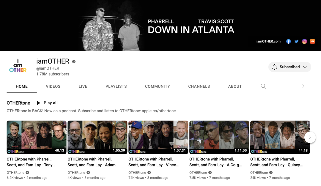Open the 1:05:39 Adam video thumbnail
This screenshot has width=321, height=186.
(x=97, y=137)
